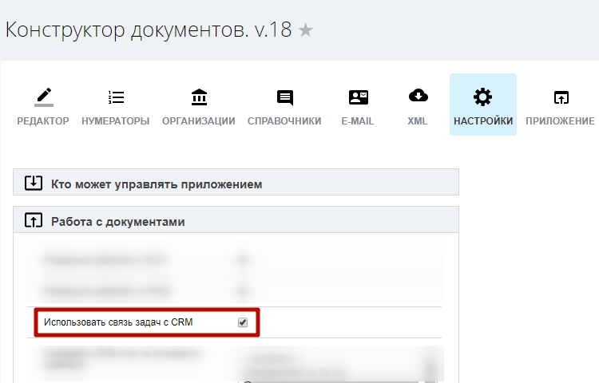
Task: Open the Организации bank building icon
Action: (x=199, y=97)
